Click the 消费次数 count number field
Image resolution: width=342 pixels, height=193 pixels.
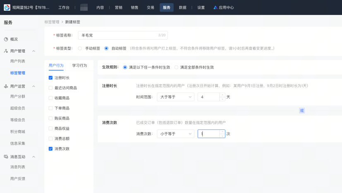[208, 134]
